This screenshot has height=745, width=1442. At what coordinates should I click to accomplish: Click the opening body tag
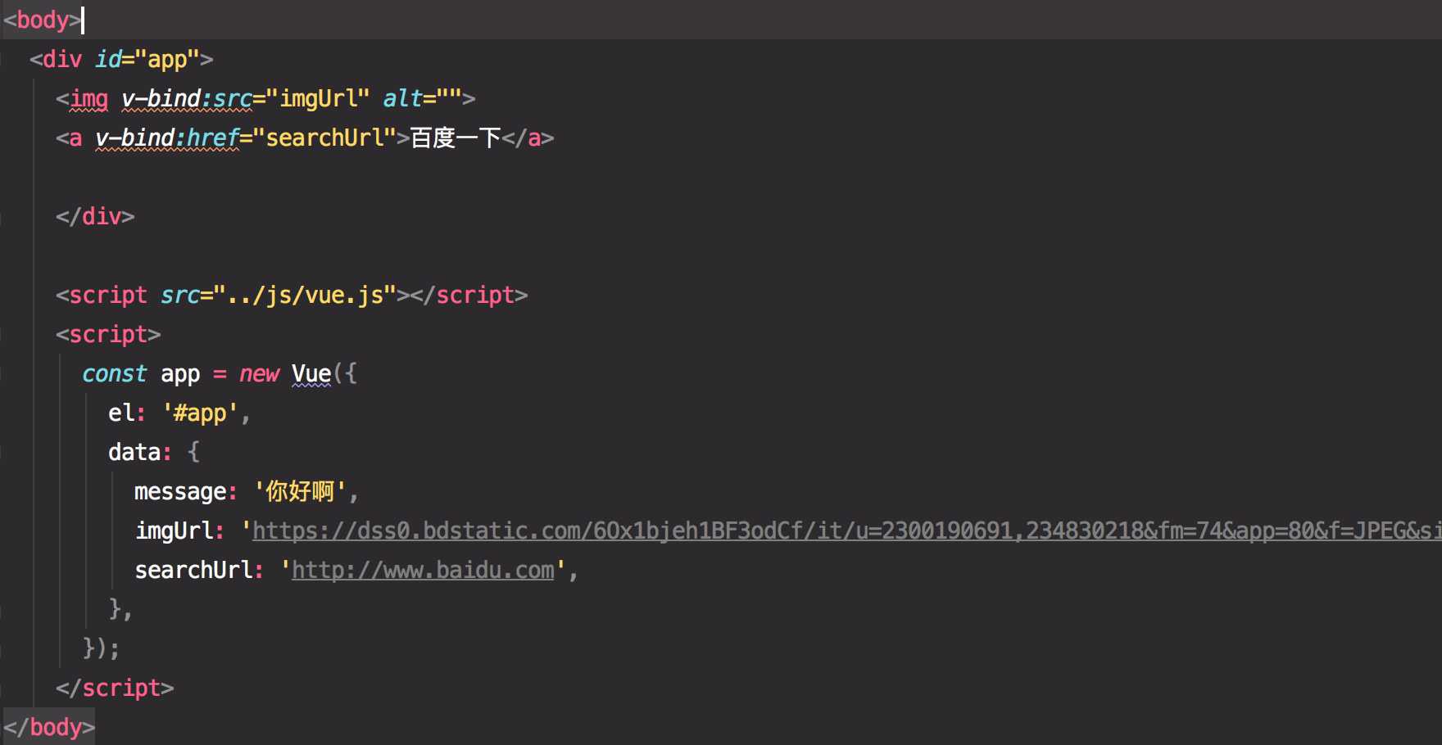point(43,20)
